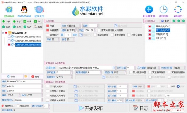The image size is (187, 113).
Task: Click 导出 export button
Action: [27, 22]
